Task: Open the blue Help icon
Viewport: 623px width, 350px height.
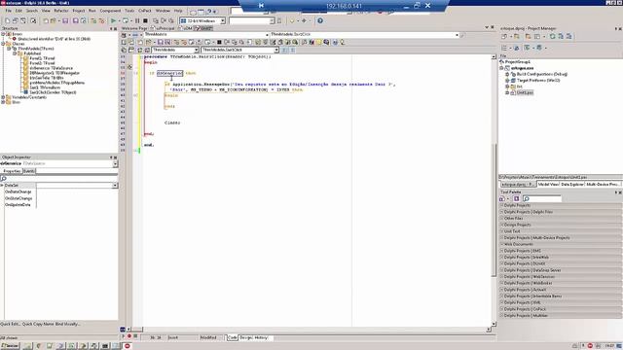Action: [320, 20]
